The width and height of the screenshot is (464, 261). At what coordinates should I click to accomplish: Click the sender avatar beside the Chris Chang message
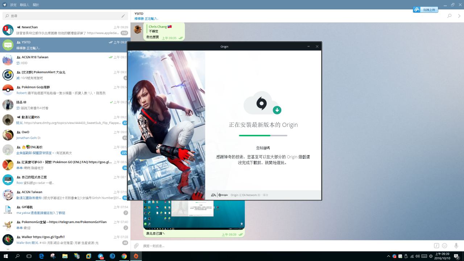click(137, 29)
